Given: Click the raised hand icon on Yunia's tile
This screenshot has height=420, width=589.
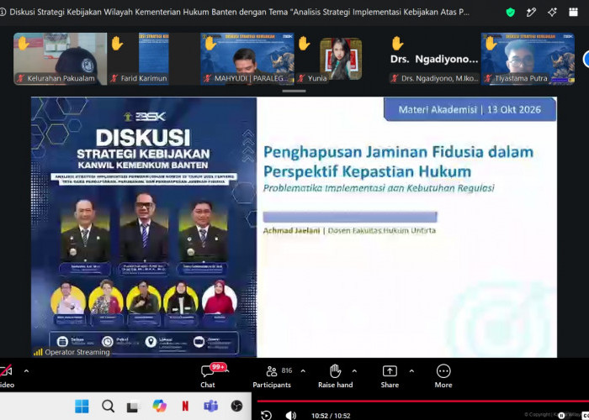Looking at the screenshot, I should (304, 43).
